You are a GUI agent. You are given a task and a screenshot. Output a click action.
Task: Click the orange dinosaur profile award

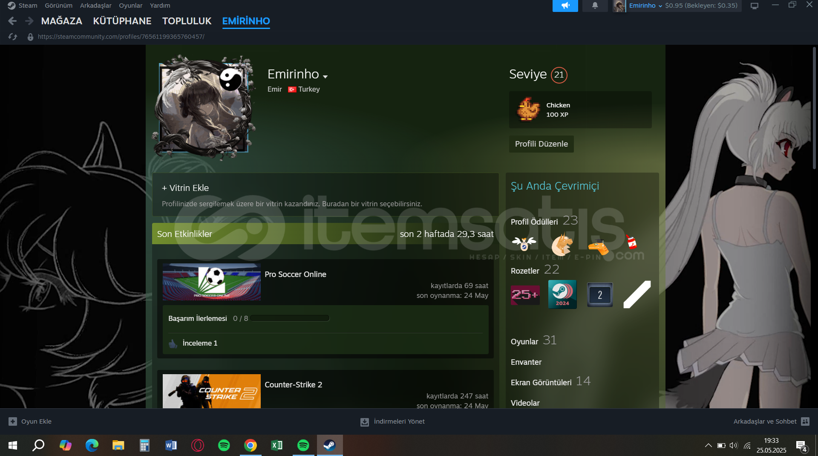598,247
